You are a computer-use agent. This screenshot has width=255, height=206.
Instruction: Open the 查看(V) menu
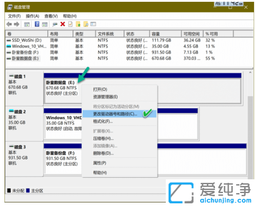coord(51,16)
